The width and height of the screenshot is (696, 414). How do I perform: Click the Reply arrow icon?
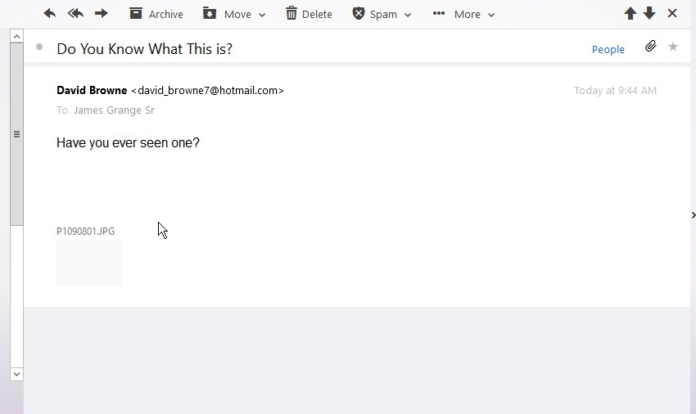click(50, 13)
